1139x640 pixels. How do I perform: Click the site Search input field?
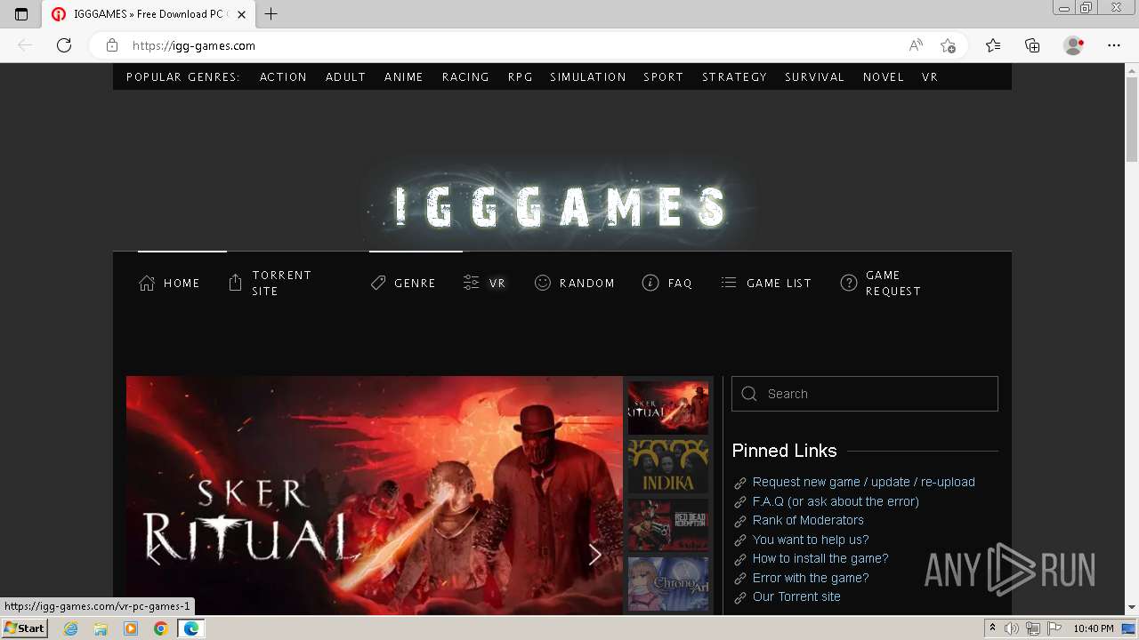click(865, 394)
